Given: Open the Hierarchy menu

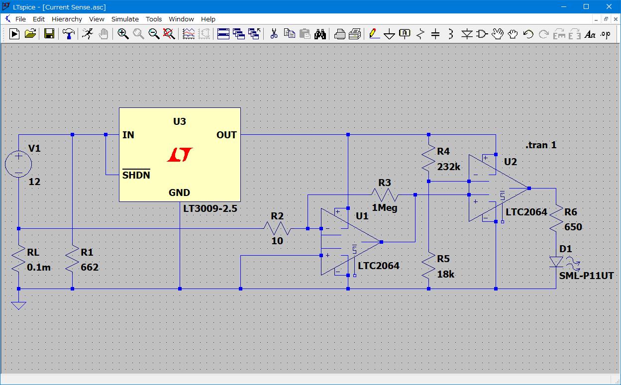Looking at the screenshot, I should point(67,19).
